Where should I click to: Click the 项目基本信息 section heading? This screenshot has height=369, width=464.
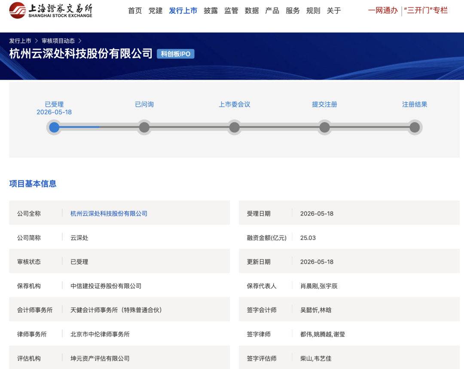(33, 184)
